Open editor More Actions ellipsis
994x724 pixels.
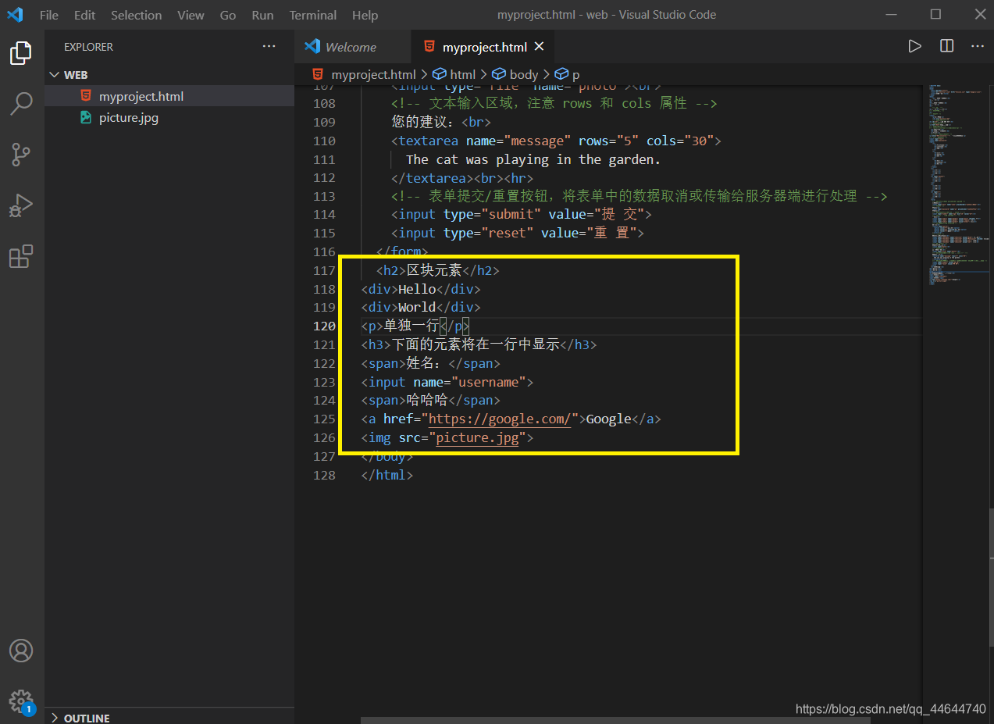(978, 46)
